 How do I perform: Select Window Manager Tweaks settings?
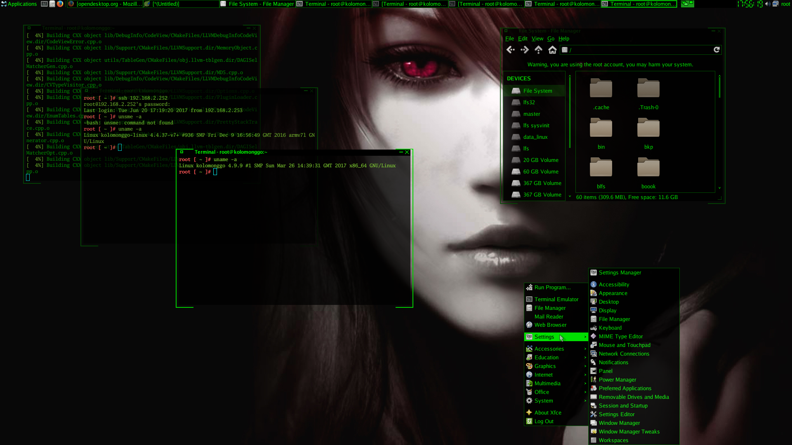[x=629, y=431]
